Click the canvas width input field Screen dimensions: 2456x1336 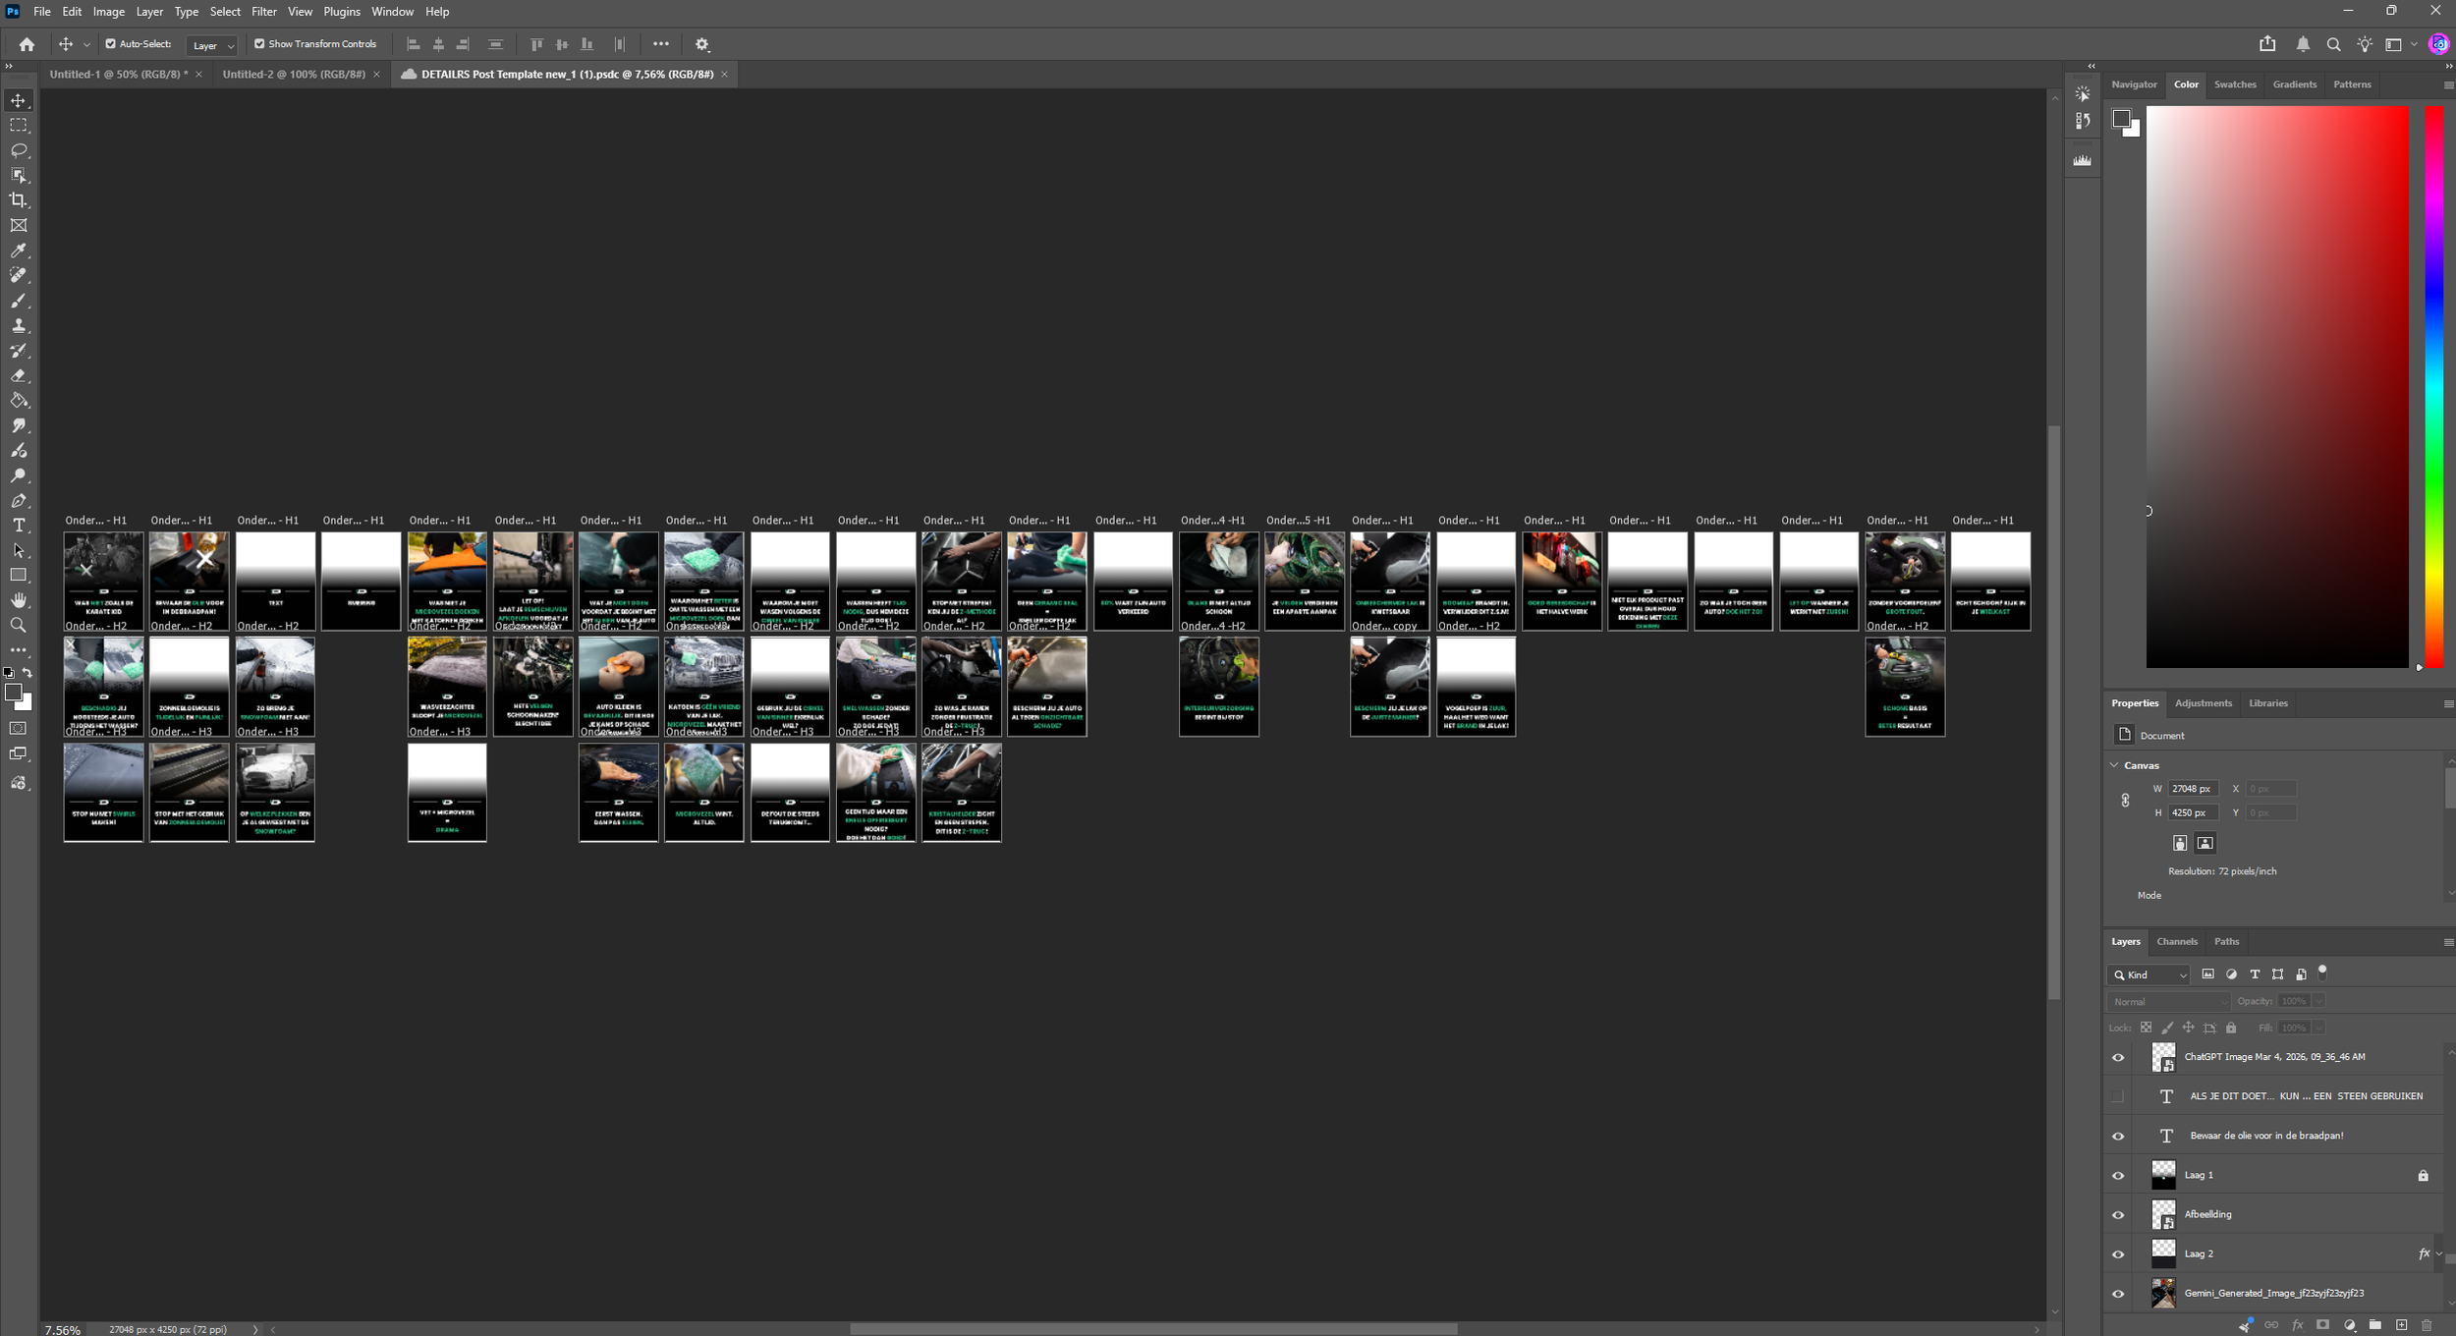click(x=2193, y=789)
